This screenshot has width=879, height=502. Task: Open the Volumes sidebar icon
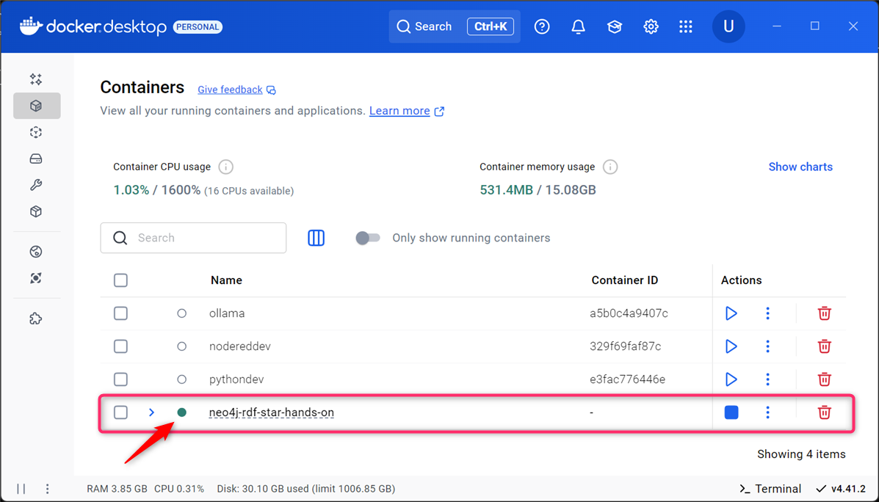pyautogui.click(x=36, y=159)
